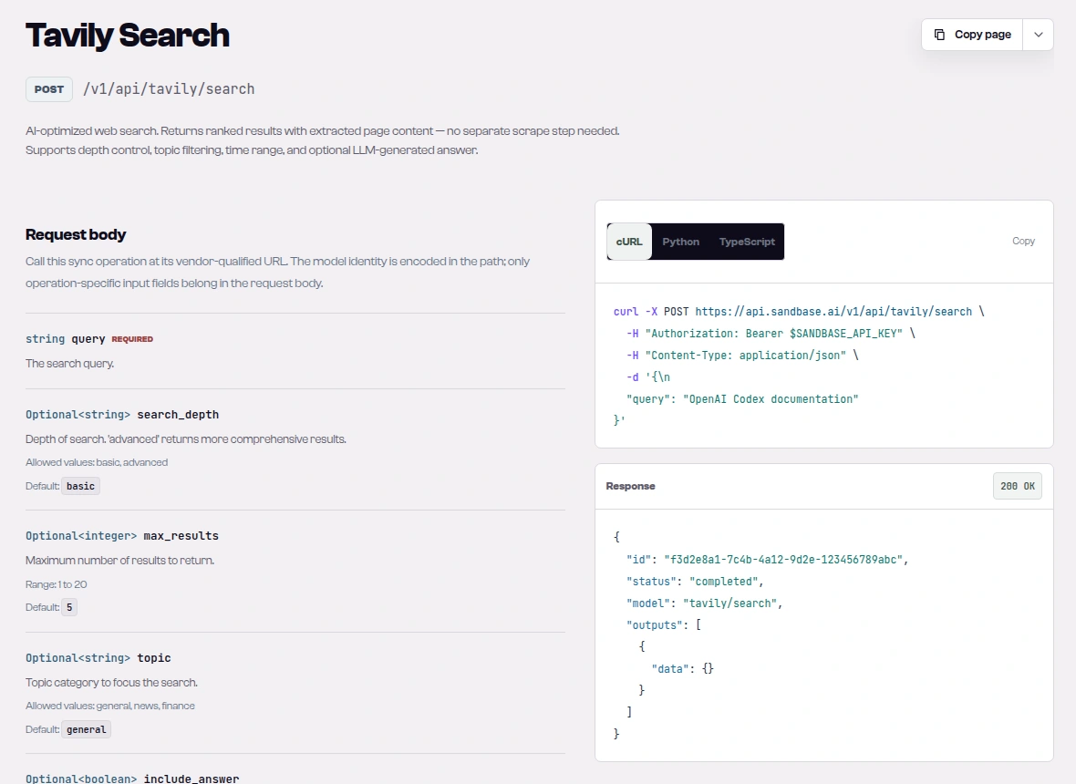Click the Request body heading
Screen dimensions: 1076x784
pyautogui.click(x=77, y=234)
